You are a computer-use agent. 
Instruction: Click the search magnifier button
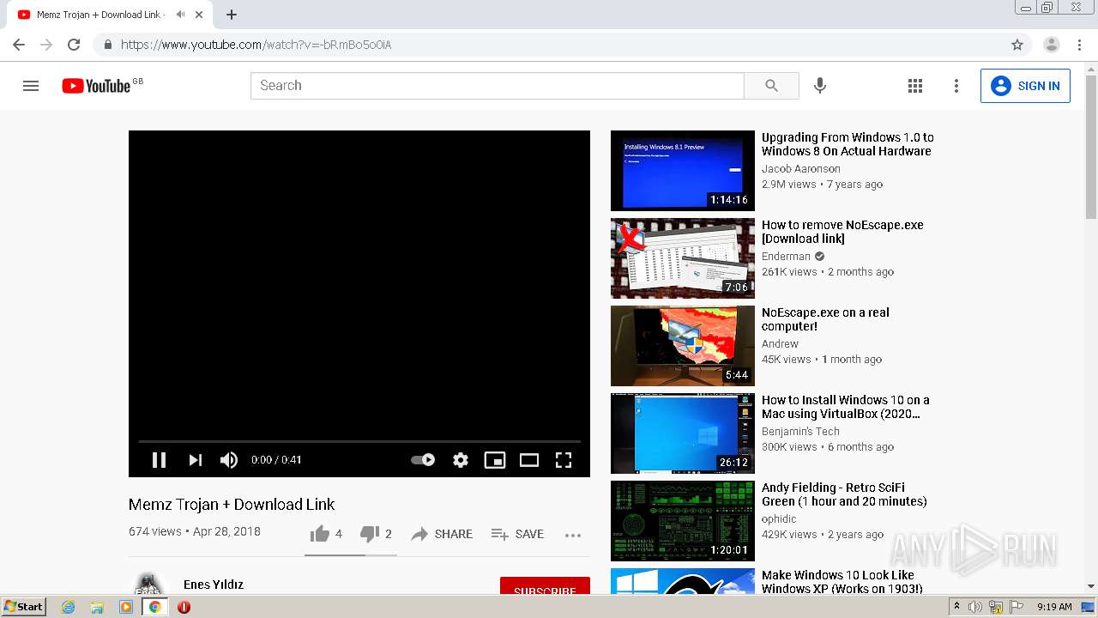(x=771, y=86)
